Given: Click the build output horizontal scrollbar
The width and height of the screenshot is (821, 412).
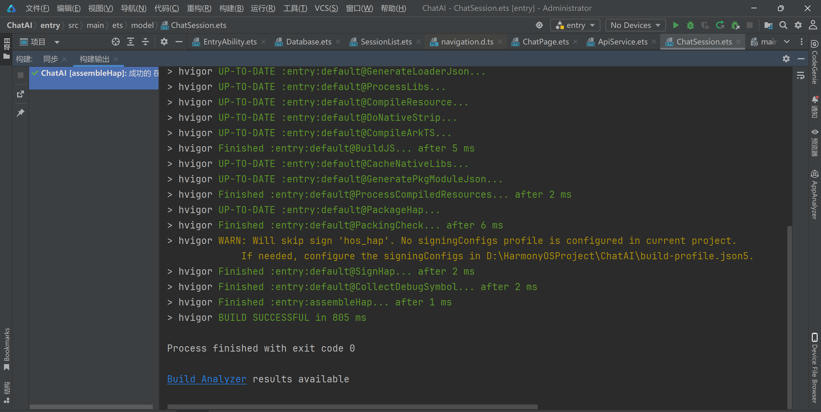Looking at the screenshot, I should [x=352, y=407].
